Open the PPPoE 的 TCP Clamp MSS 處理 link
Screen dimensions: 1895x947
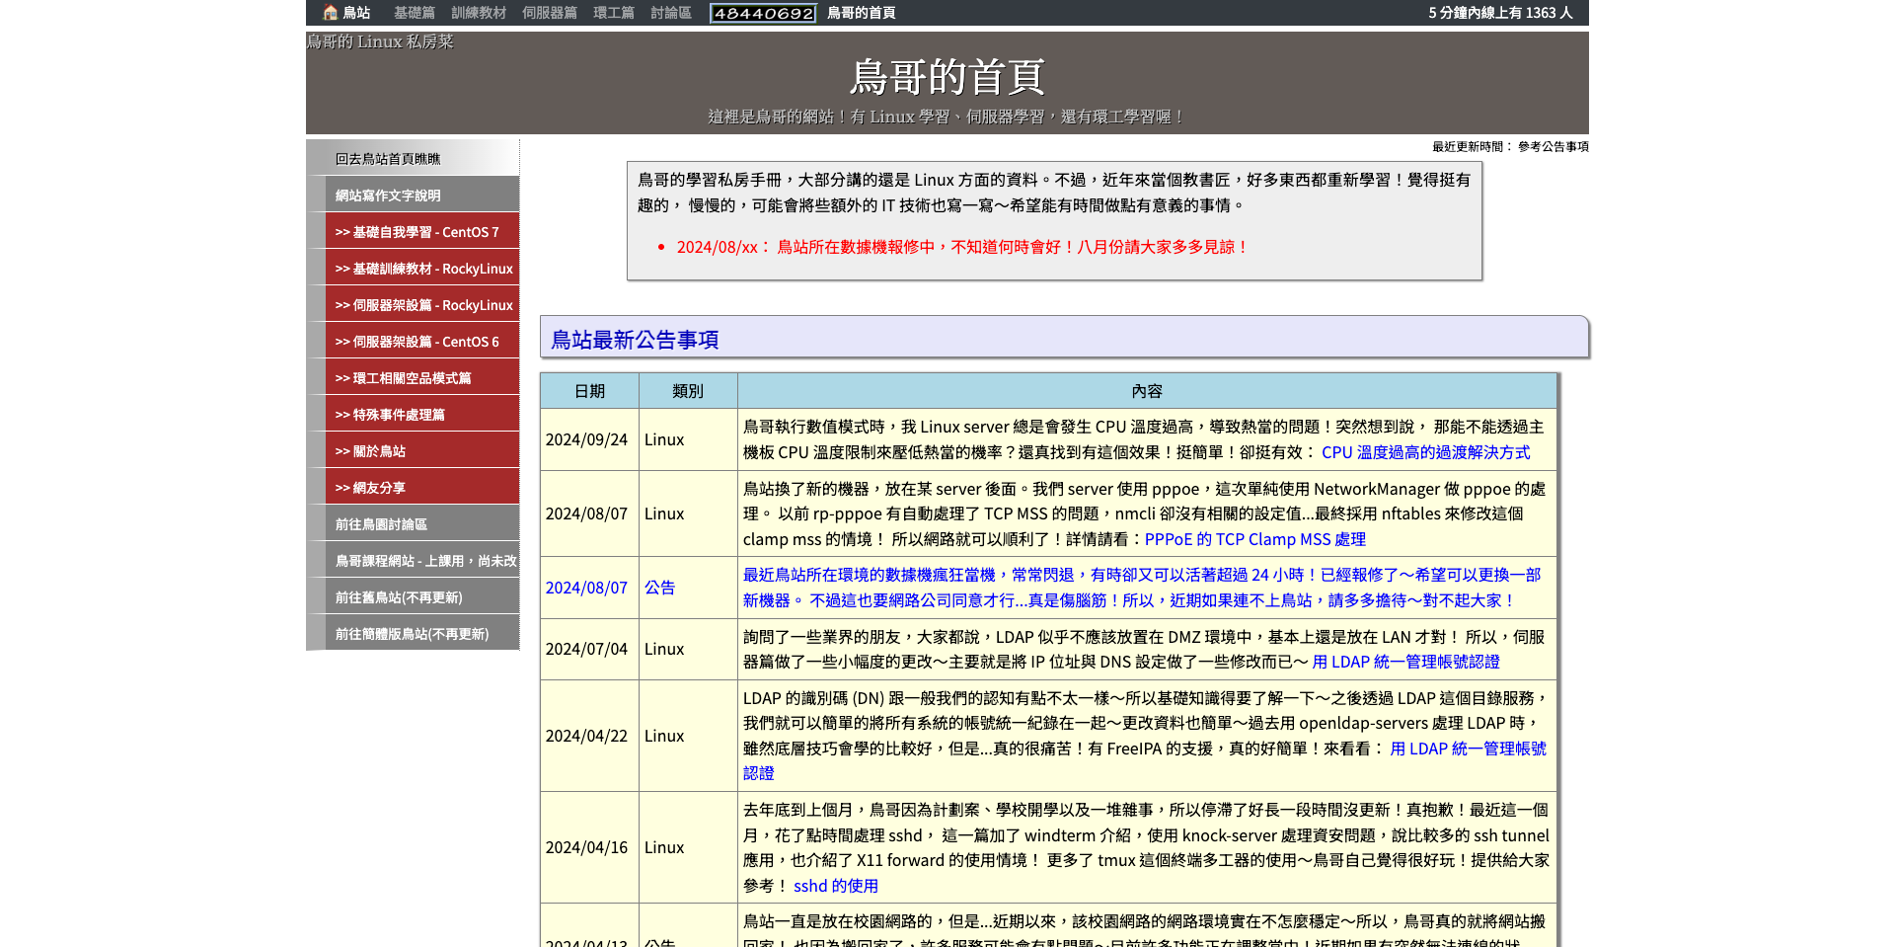point(1254,539)
